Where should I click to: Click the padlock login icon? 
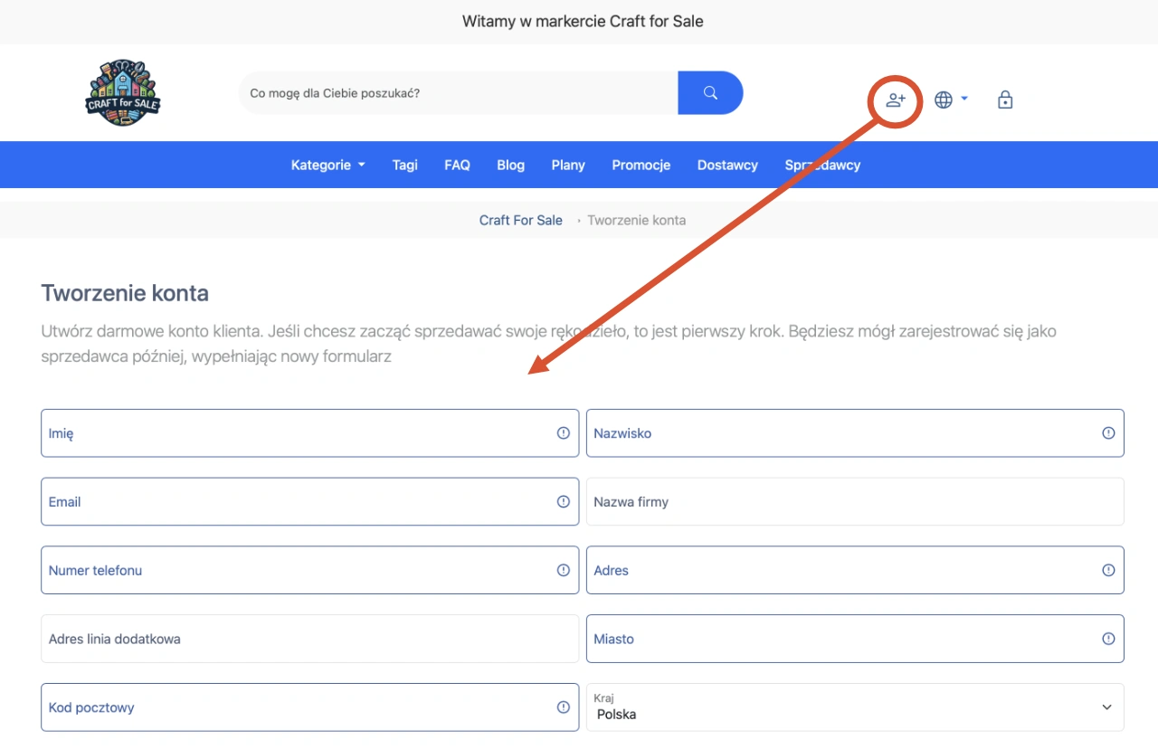[x=1005, y=100]
